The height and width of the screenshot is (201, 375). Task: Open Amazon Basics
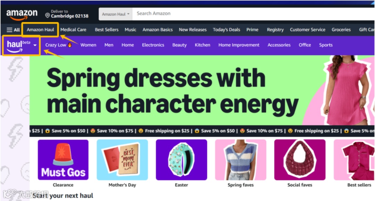click(x=158, y=30)
